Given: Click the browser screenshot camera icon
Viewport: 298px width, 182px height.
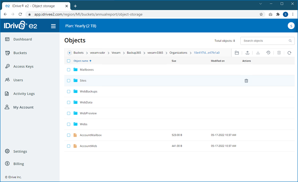Looking at the screenshot, I should tap(270, 14).
